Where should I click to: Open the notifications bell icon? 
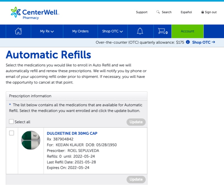(140, 31)
